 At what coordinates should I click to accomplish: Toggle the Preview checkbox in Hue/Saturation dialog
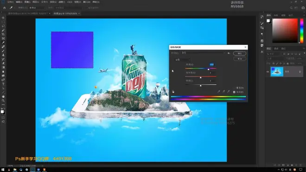point(234,92)
